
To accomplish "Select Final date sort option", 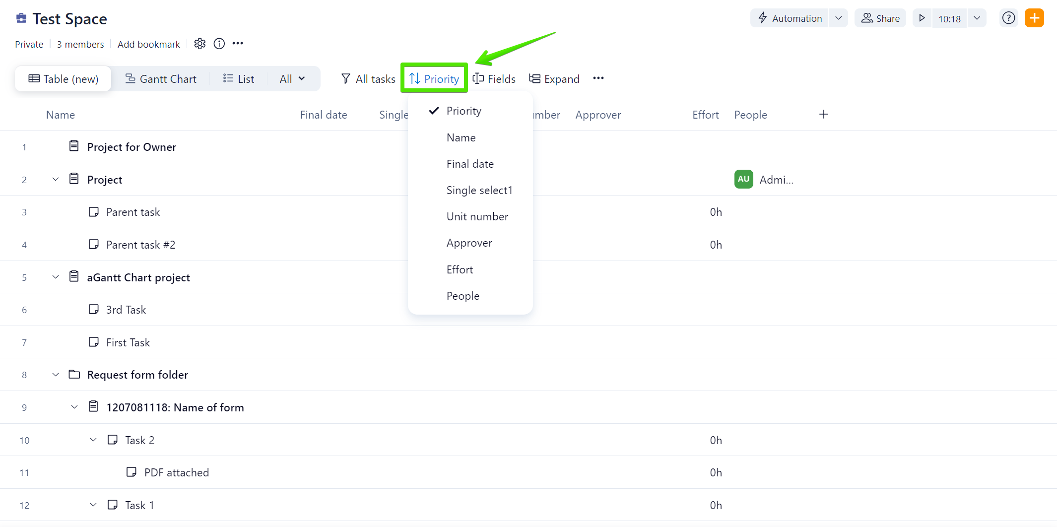I will (470, 164).
